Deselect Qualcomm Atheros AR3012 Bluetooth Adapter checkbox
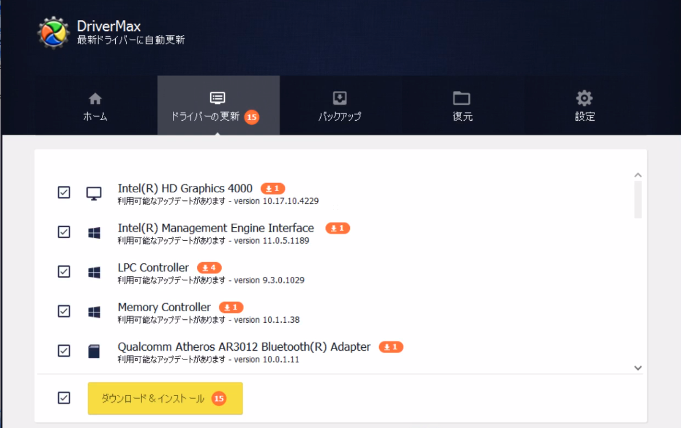 (64, 351)
